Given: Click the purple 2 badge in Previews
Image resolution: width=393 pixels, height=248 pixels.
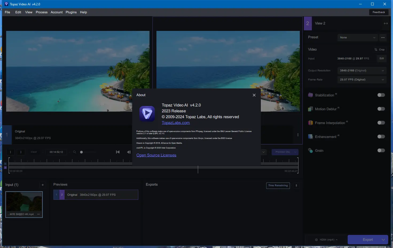Looking at the screenshot, I should [x=62, y=195].
